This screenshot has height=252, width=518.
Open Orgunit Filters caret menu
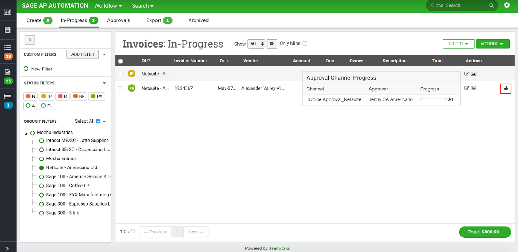pos(104,122)
